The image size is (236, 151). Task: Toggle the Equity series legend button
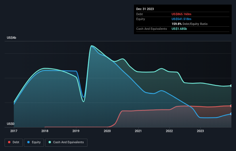pos(34,142)
